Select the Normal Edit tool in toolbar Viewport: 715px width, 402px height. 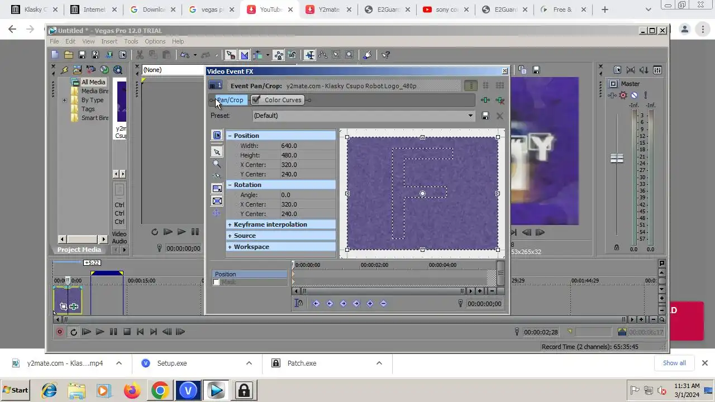tap(309, 55)
